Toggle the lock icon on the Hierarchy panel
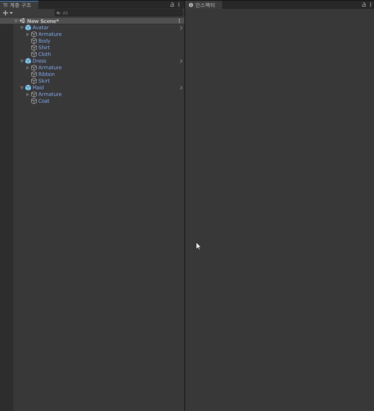Viewport: 374px width, 411px height. 172,5
